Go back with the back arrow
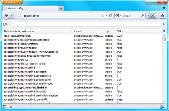 [6, 15]
